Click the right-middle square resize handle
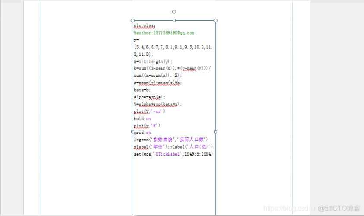 click(215, 132)
